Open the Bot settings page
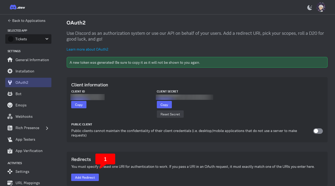Image resolution: width=335 pixels, height=186 pixels. [18, 94]
